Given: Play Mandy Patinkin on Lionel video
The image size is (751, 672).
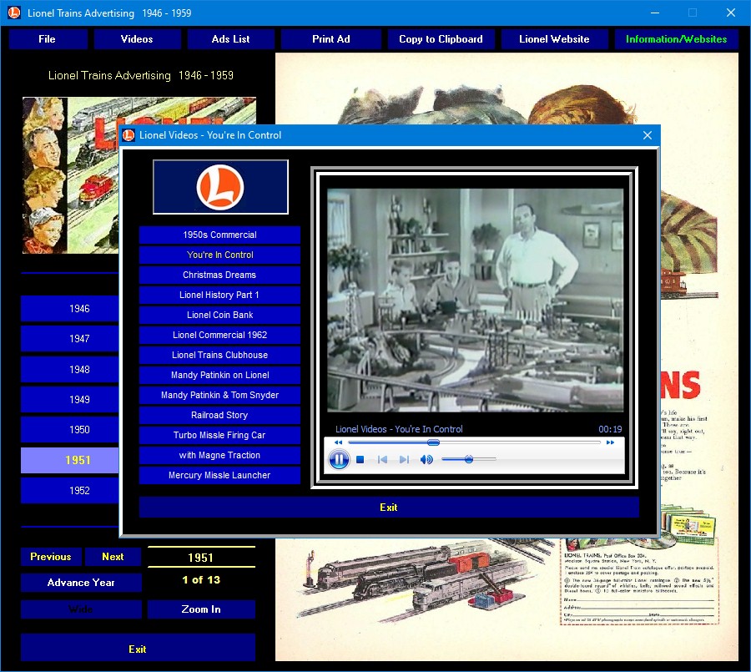Looking at the screenshot, I should click(219, 376).
